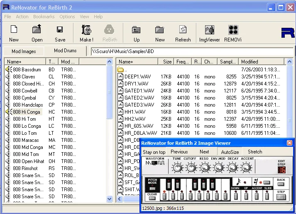Switch to the Mod Images tab
The width and height of the screenshot is (296, 214).
coord(24,51)
